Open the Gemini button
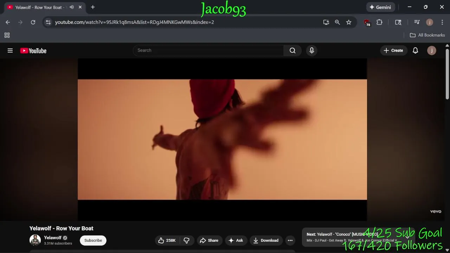The image size is (450, 253). click(x=380, y=7)
